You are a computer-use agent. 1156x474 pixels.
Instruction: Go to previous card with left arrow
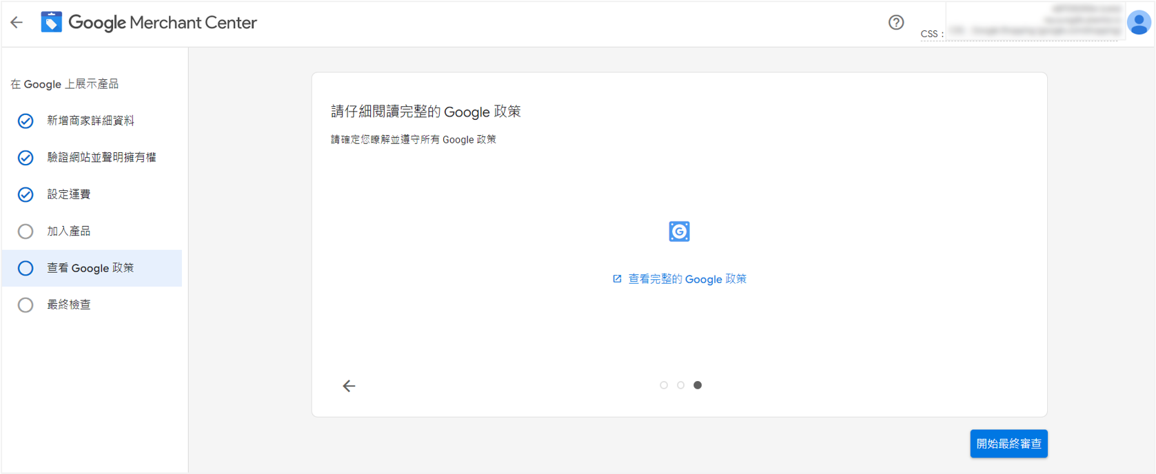[349, 386]
